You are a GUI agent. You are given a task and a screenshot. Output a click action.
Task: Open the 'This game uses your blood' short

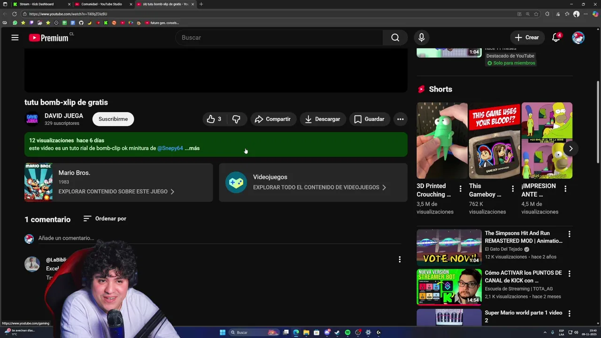(494, 140)
